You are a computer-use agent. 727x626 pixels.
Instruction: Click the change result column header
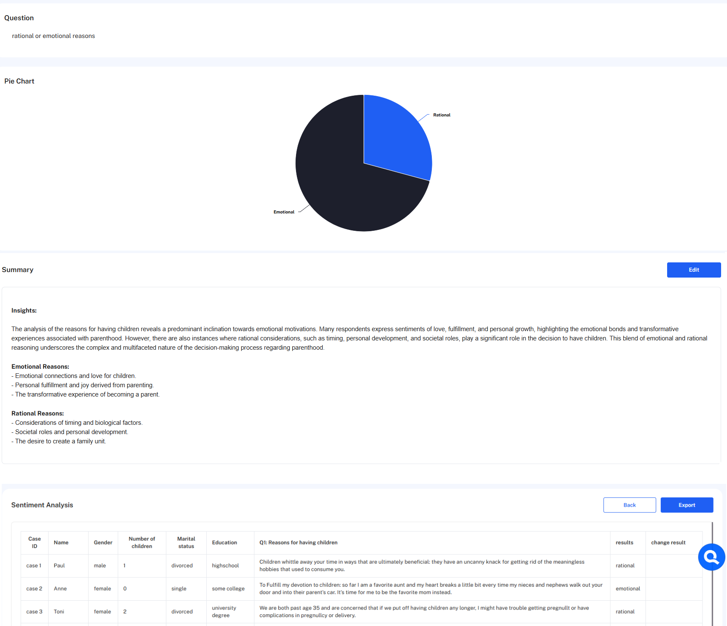674,542
